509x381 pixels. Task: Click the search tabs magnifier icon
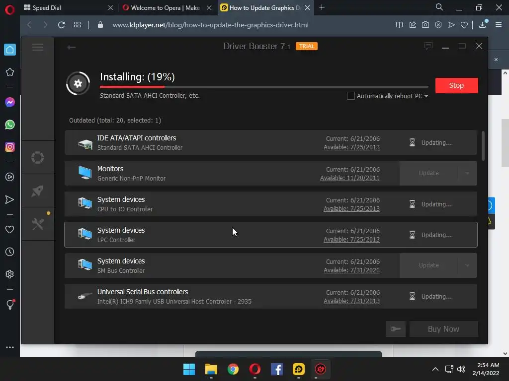439,7
